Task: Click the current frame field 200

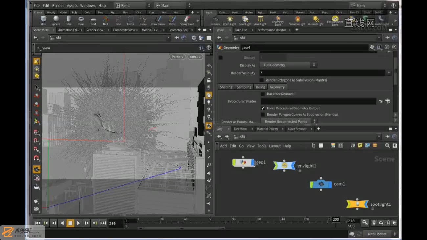Action: [116, 223]
